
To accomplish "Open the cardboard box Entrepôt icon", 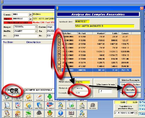I will click(18, 114).
